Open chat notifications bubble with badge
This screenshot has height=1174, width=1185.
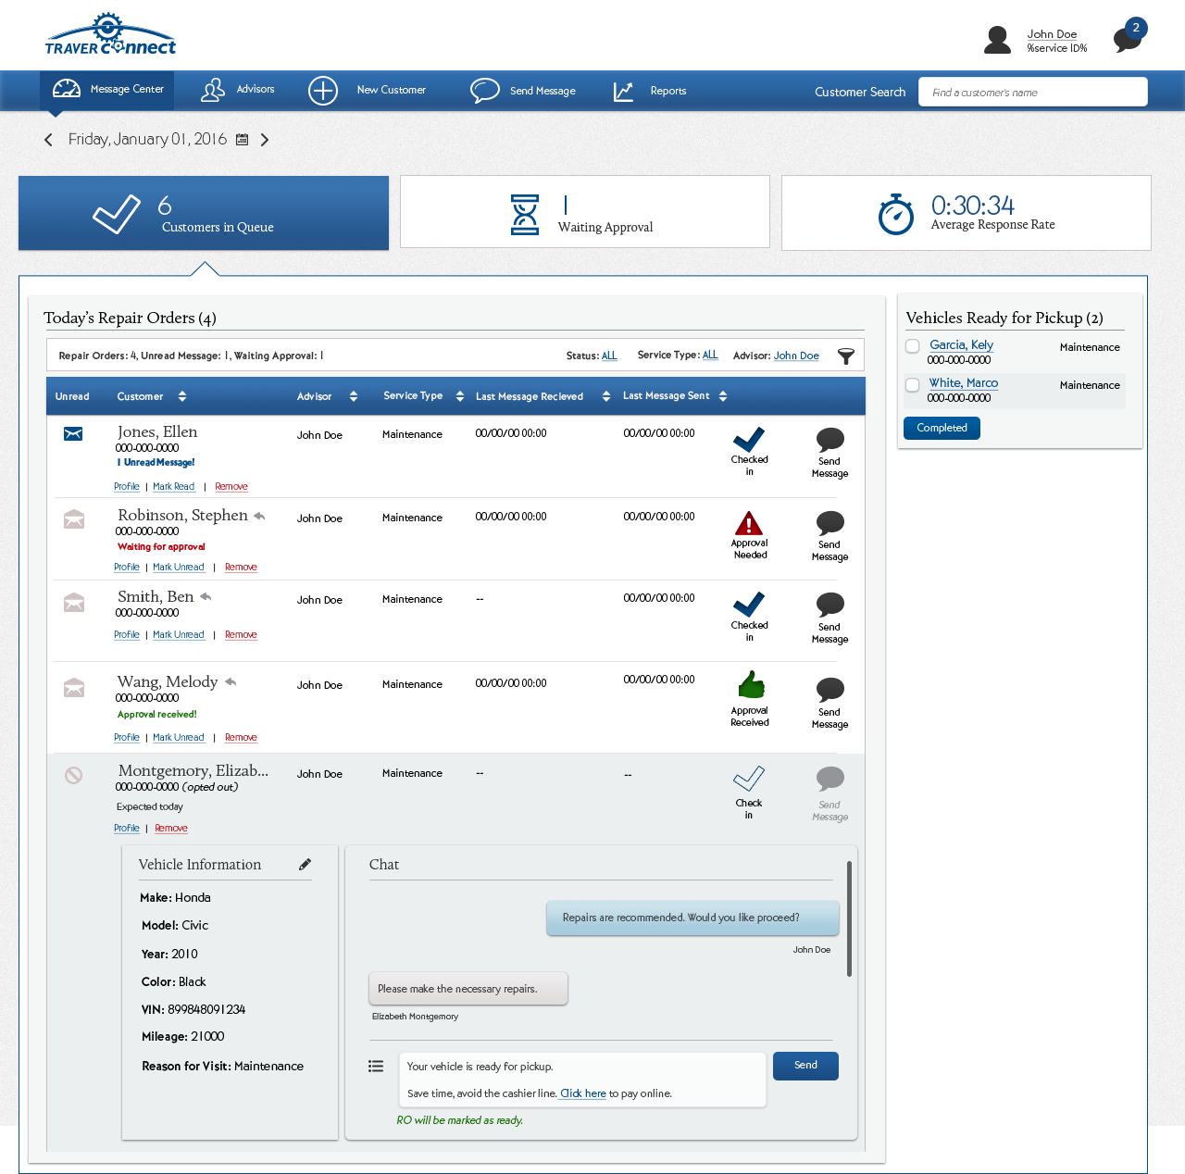(1129, 37)
